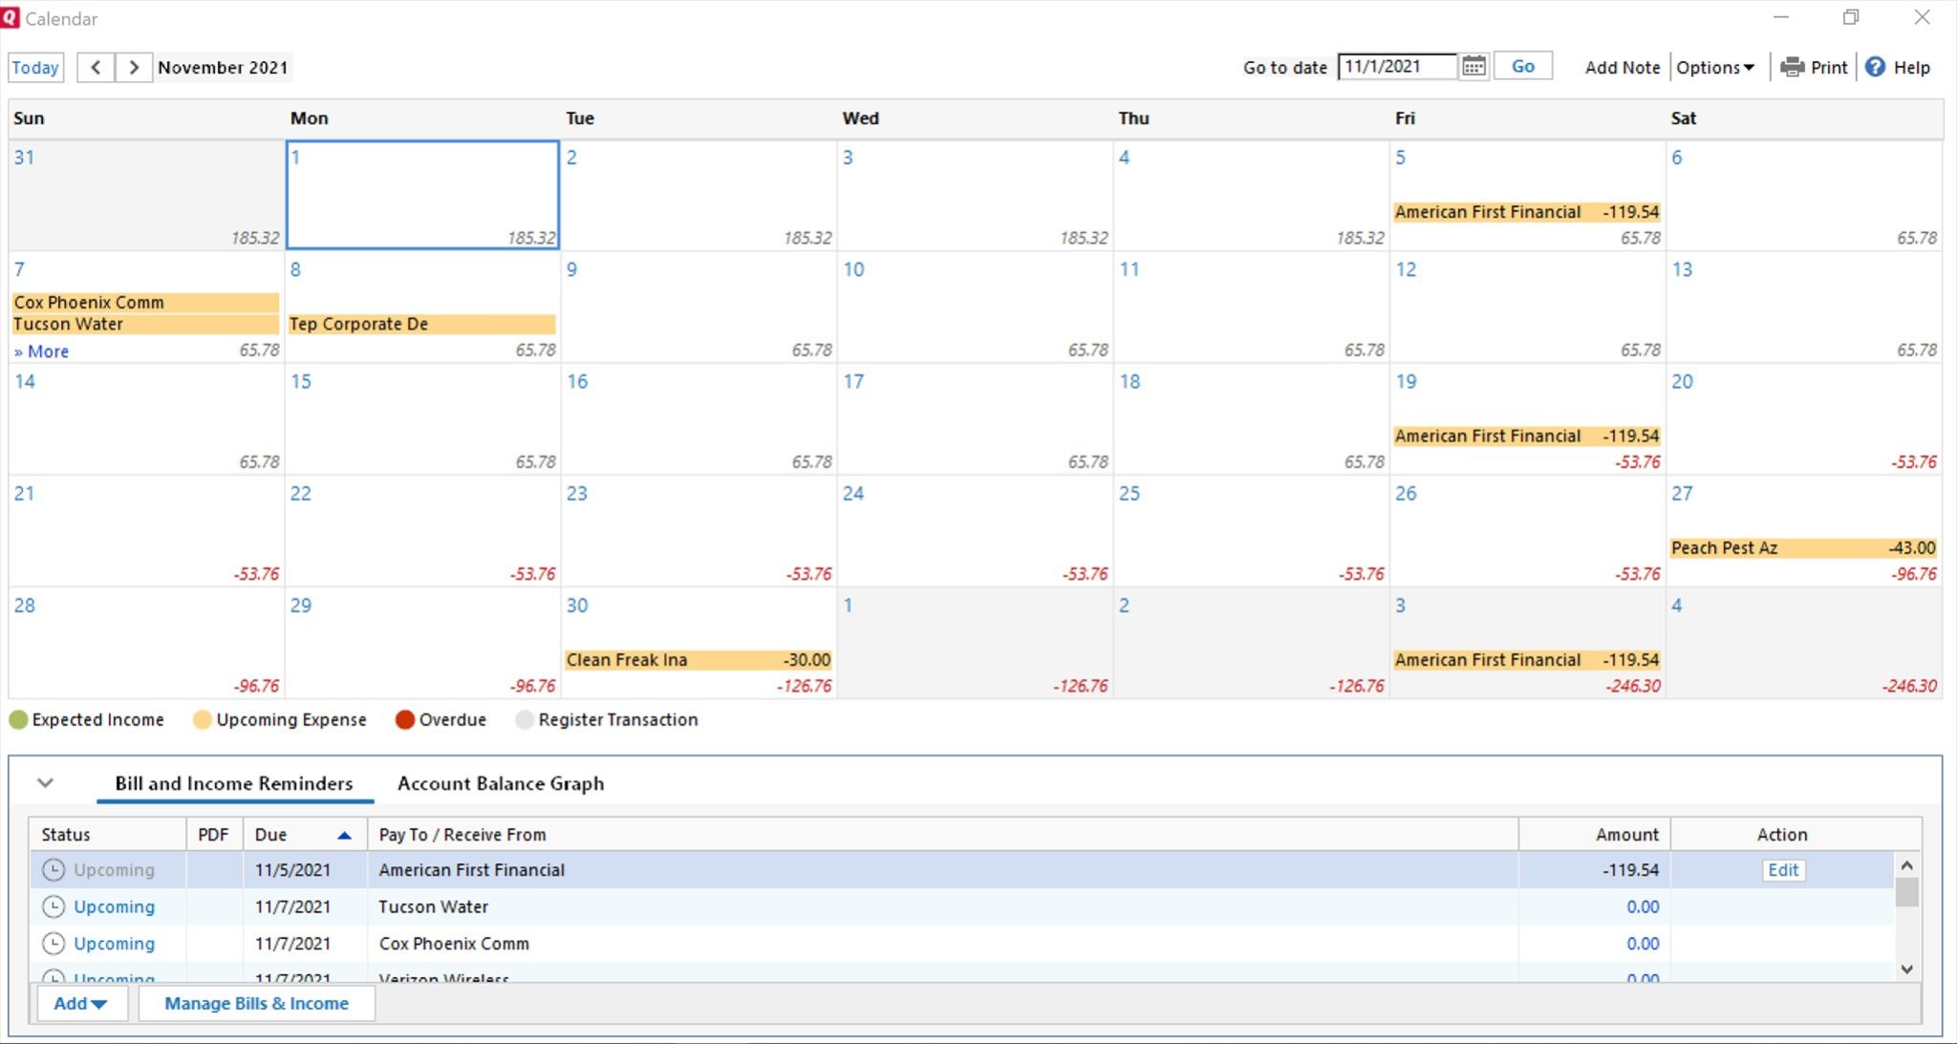Click the Print printer icon

coord(1792,67)
